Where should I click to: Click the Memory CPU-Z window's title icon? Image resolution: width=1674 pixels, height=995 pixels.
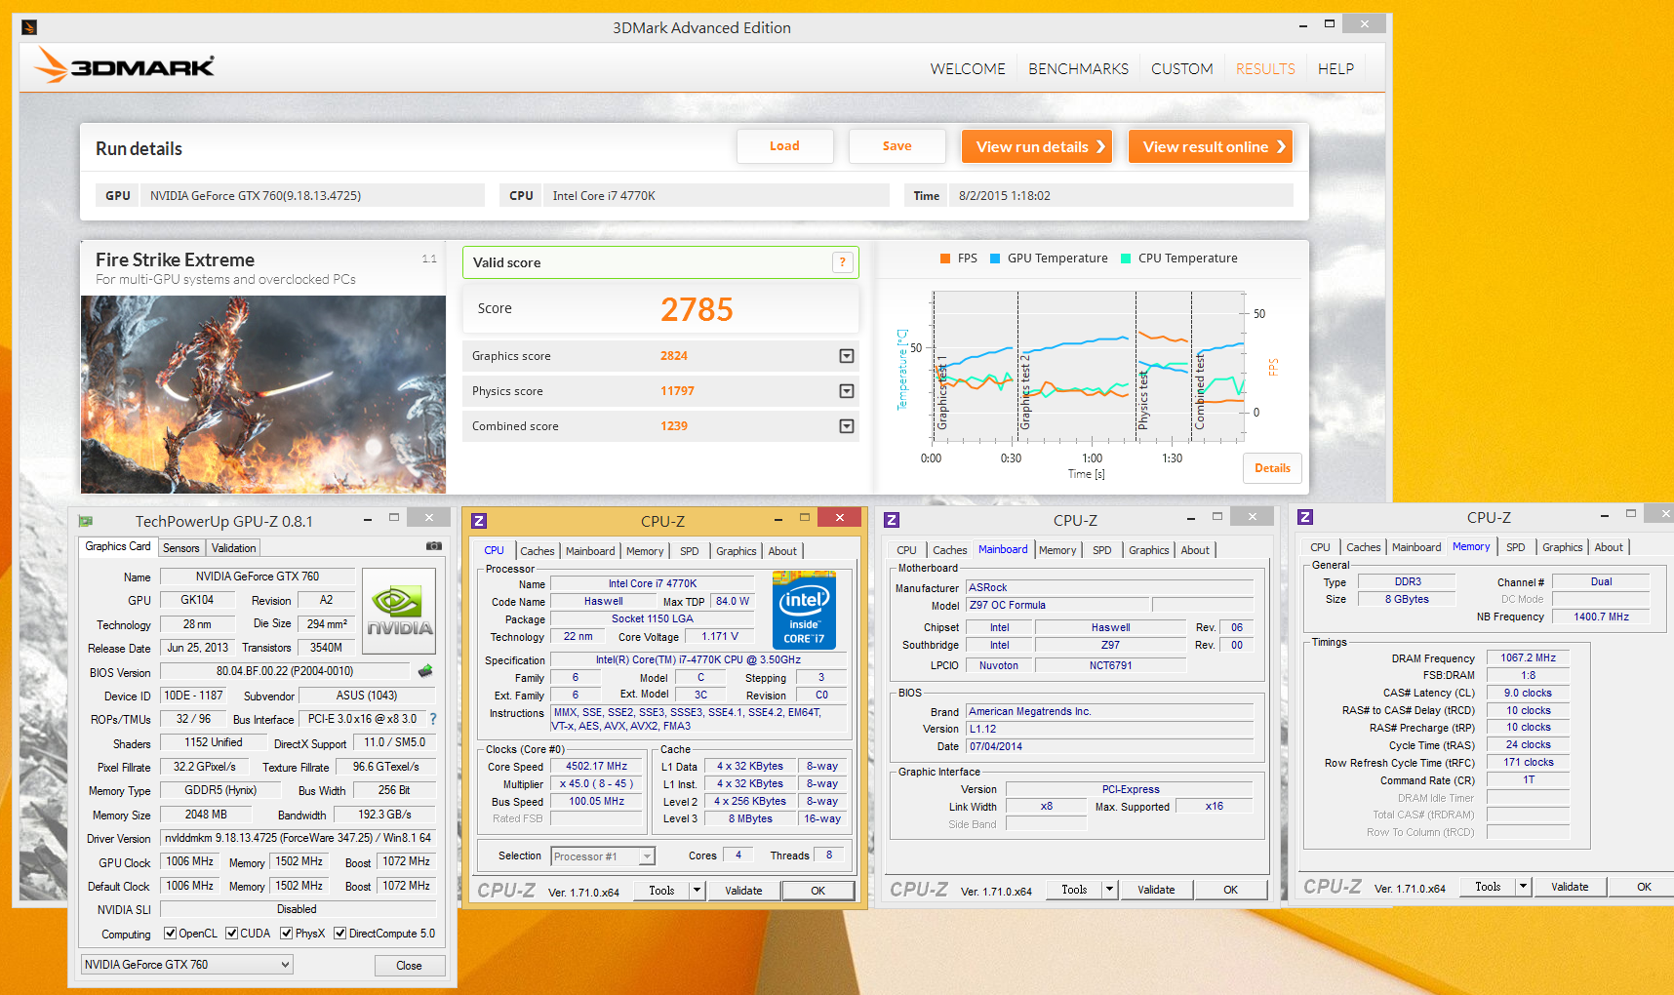1305,517
